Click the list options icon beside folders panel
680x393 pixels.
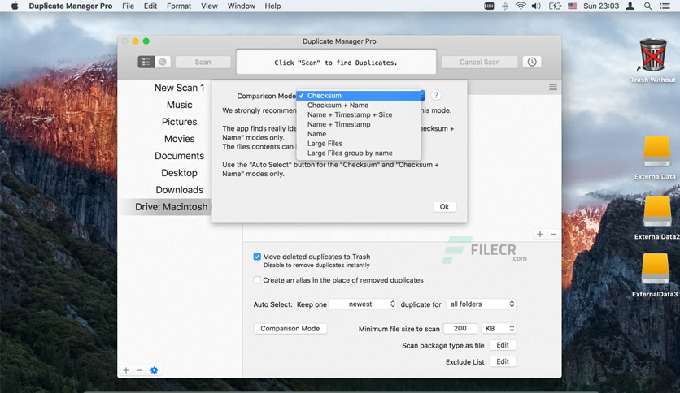pos(553,88)
